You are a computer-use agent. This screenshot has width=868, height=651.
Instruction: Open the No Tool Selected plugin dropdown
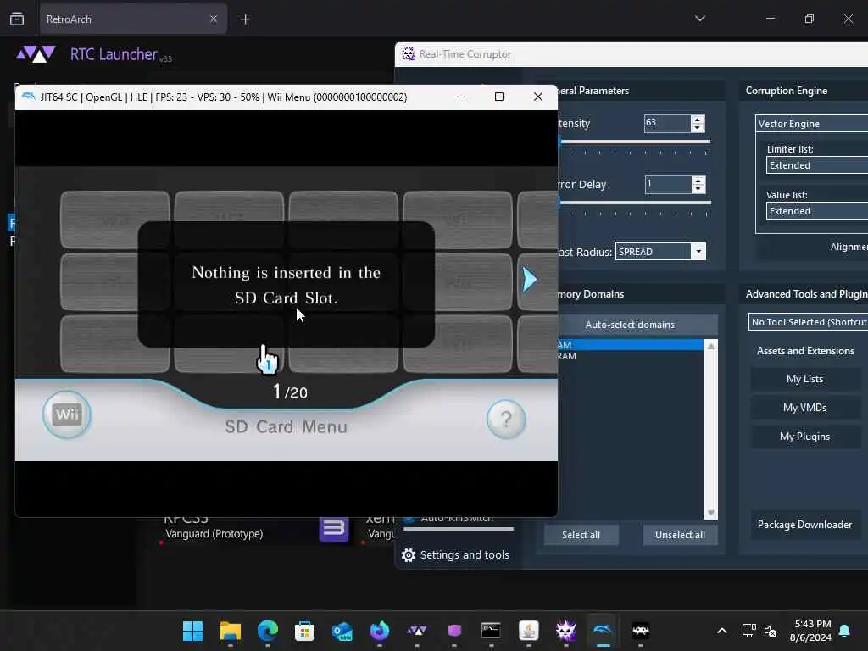point(808,322)
